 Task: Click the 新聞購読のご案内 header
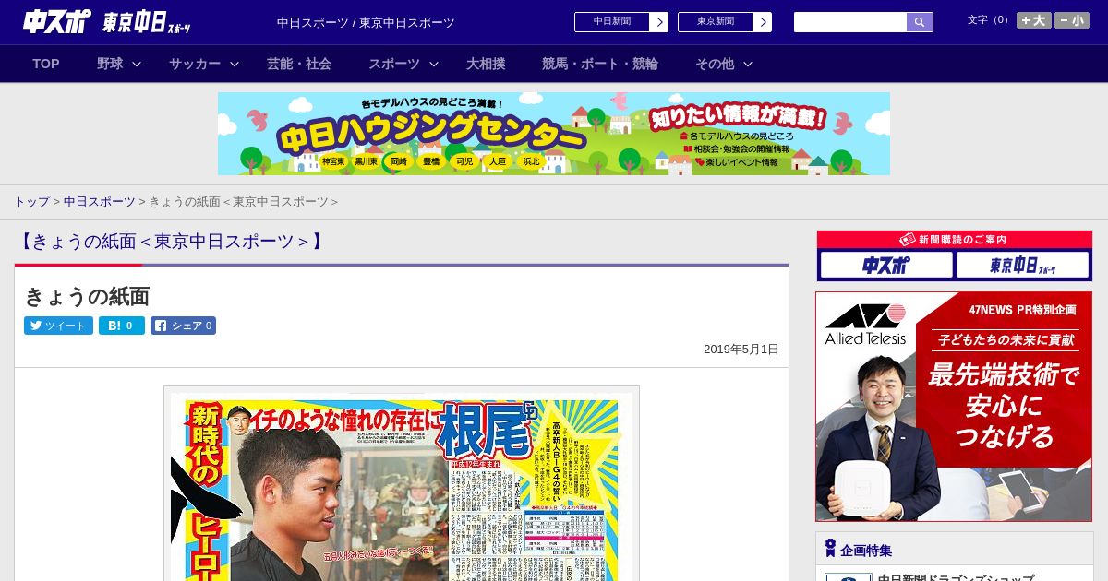(x=954, y=239)
